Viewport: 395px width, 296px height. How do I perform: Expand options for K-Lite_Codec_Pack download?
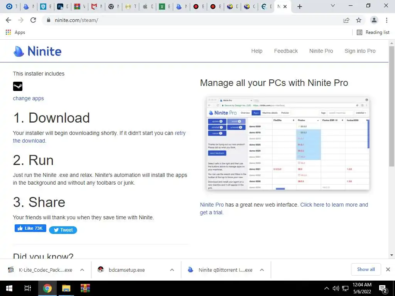(x=82, y=270)
